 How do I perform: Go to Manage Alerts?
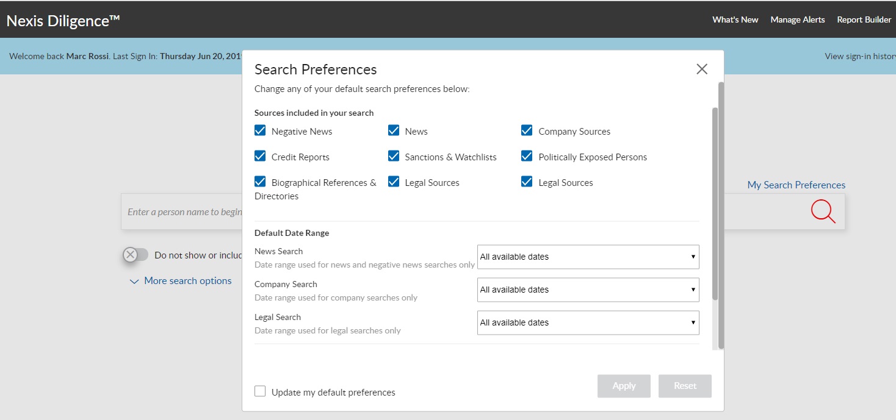tap(797, 20)
